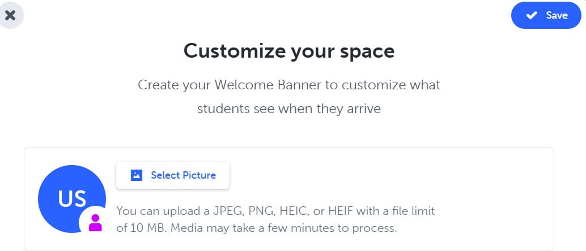This screenshot has width=586, height=251.
Task: Click the "students see when they arrive" line
Action: 289,109
